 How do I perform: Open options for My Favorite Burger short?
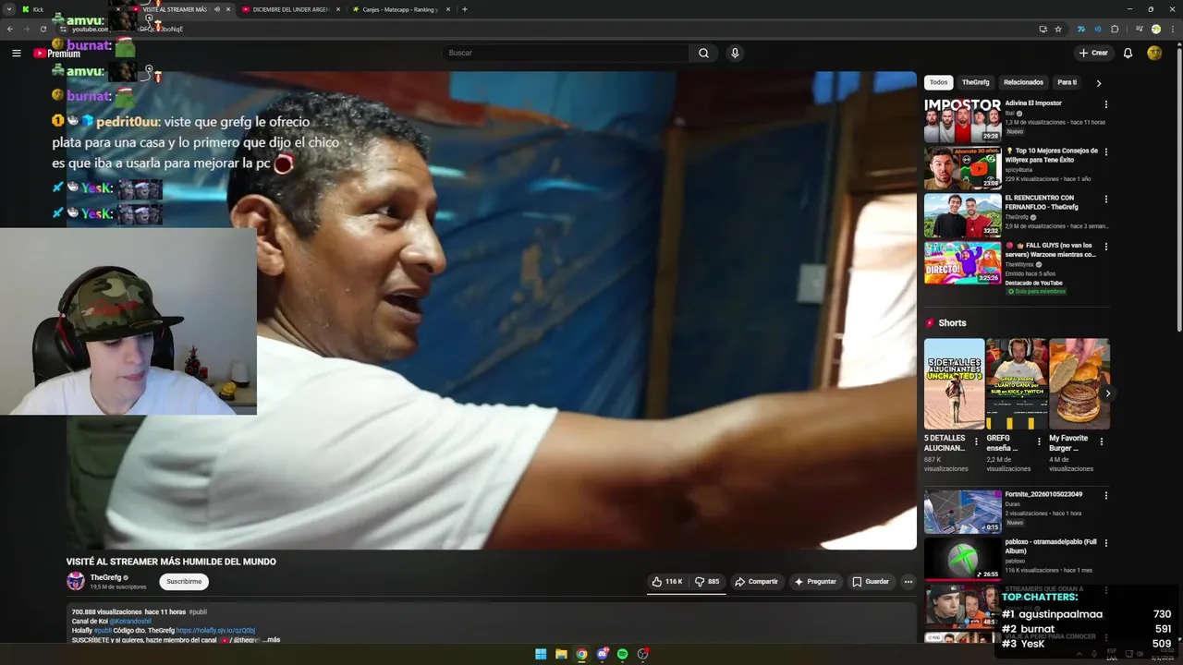pyautogui.click(x=1101, y=441)
